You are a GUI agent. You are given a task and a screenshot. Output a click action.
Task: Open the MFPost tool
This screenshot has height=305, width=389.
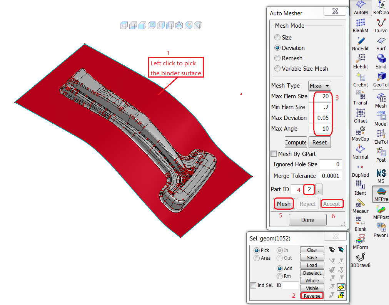(381, 212)
